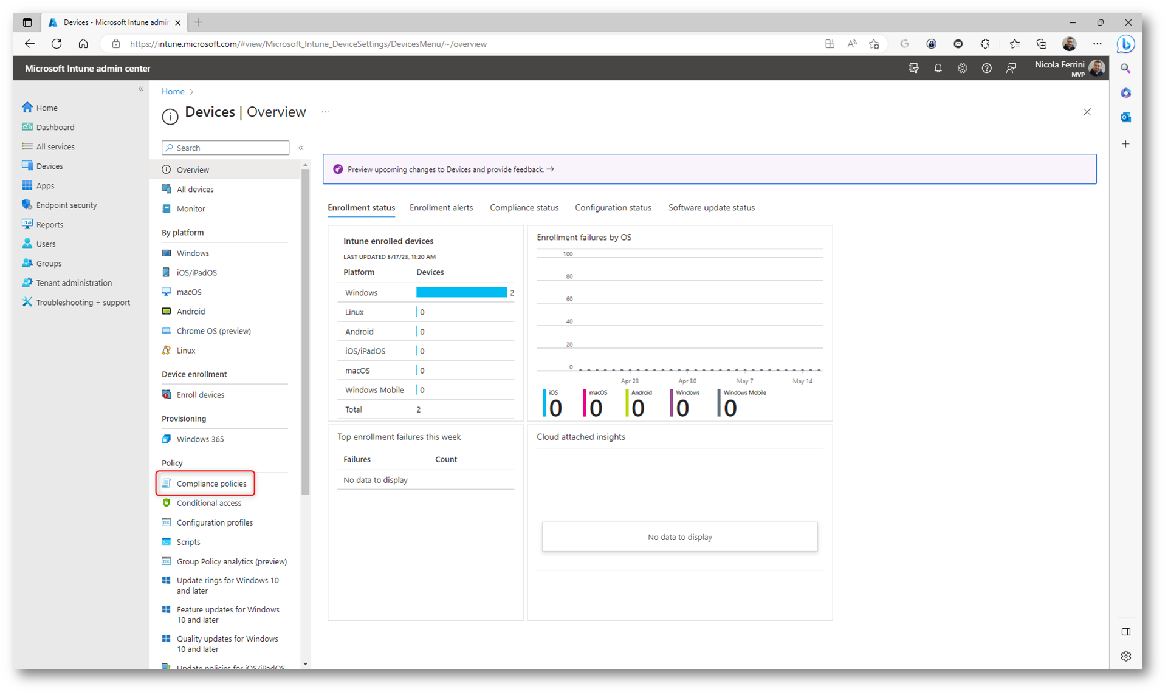The height and width of the screenshot is (695, 1168).
Task: Open Troubleshooting + support in left menu
Action: tap(83, 303)
